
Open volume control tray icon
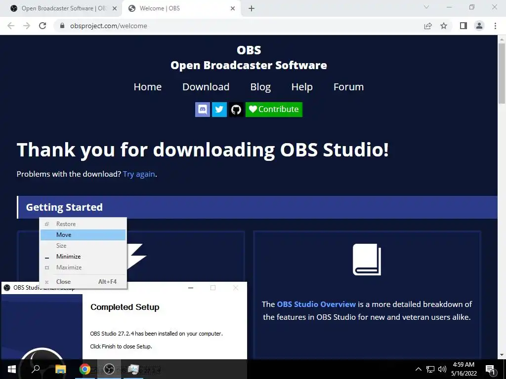pyautogui.click(x=442, y=369)
